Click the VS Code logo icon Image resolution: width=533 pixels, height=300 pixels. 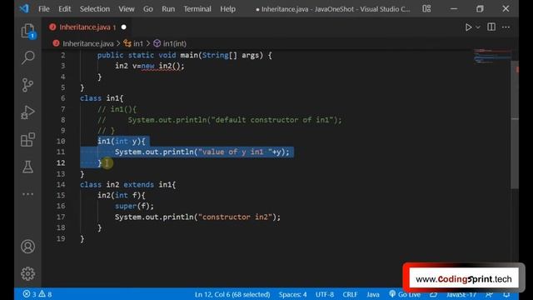(24, 8)
